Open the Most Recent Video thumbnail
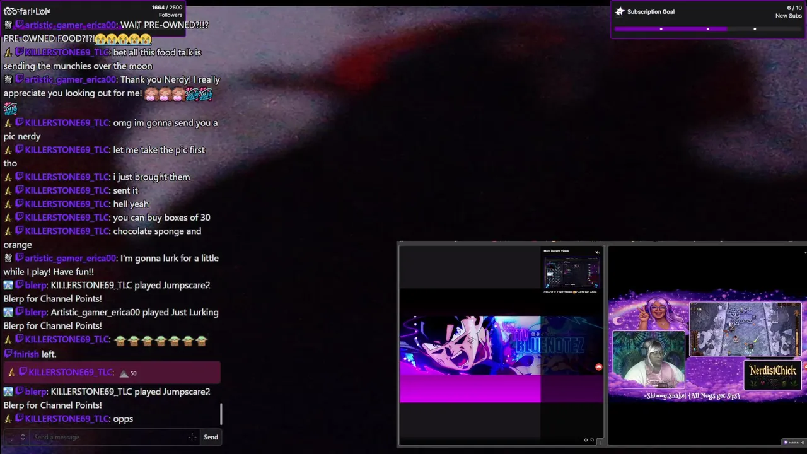The width and height of the screenshot is (807, 454). [571, 272]
